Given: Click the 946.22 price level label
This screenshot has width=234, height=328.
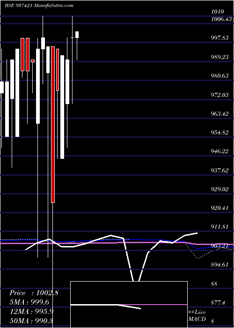Looking at the screenshot, I should 220,151.
